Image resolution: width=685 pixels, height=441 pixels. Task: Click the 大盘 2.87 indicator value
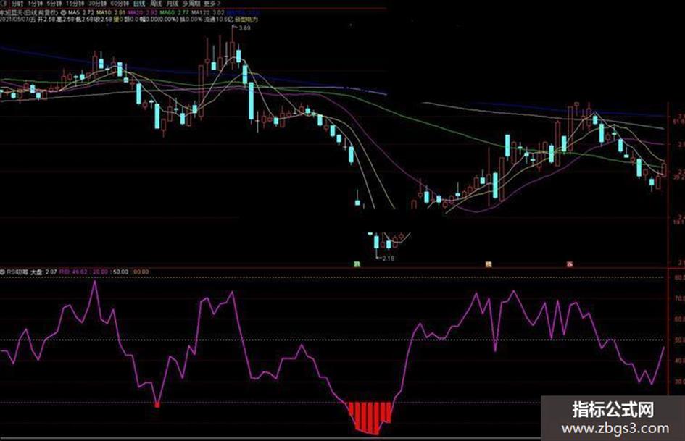43,272
